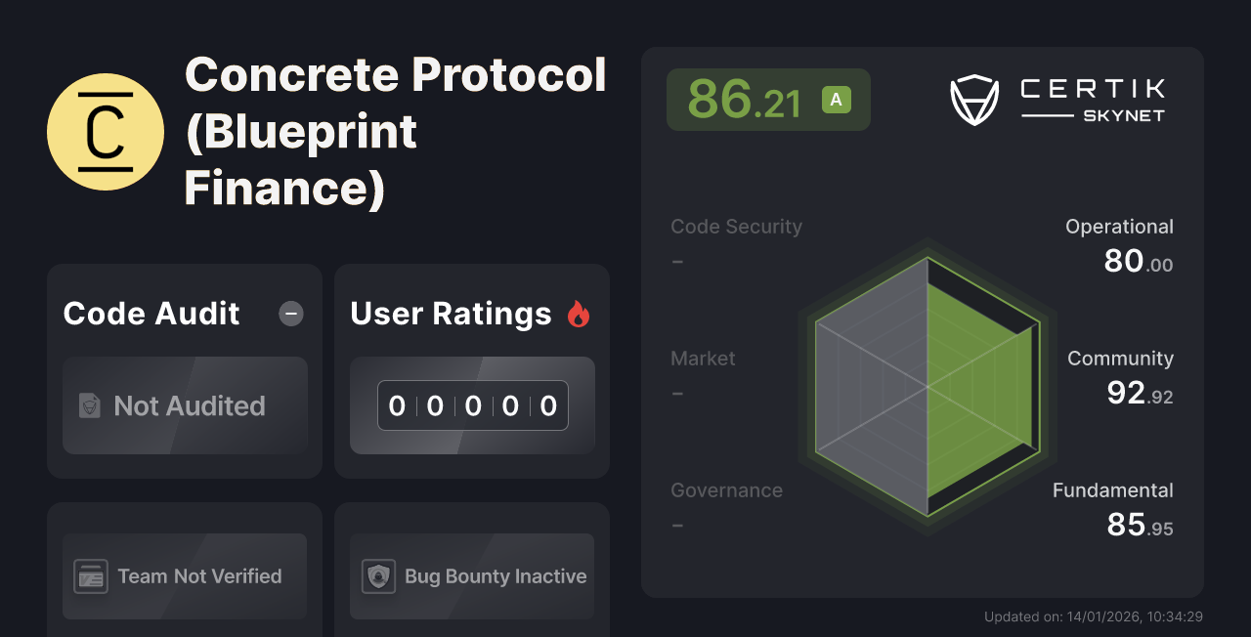1251x637 pixels.
Task: Select the shield icon beside Not Audited
Action: coord(89,405)
